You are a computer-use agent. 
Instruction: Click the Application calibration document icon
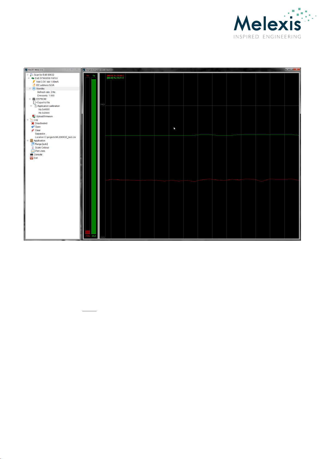pos(35,106)
